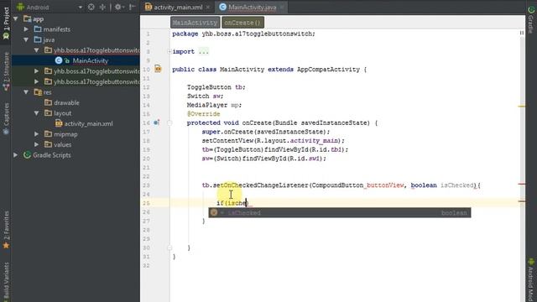Click Android robot icon in panel header

20,7
